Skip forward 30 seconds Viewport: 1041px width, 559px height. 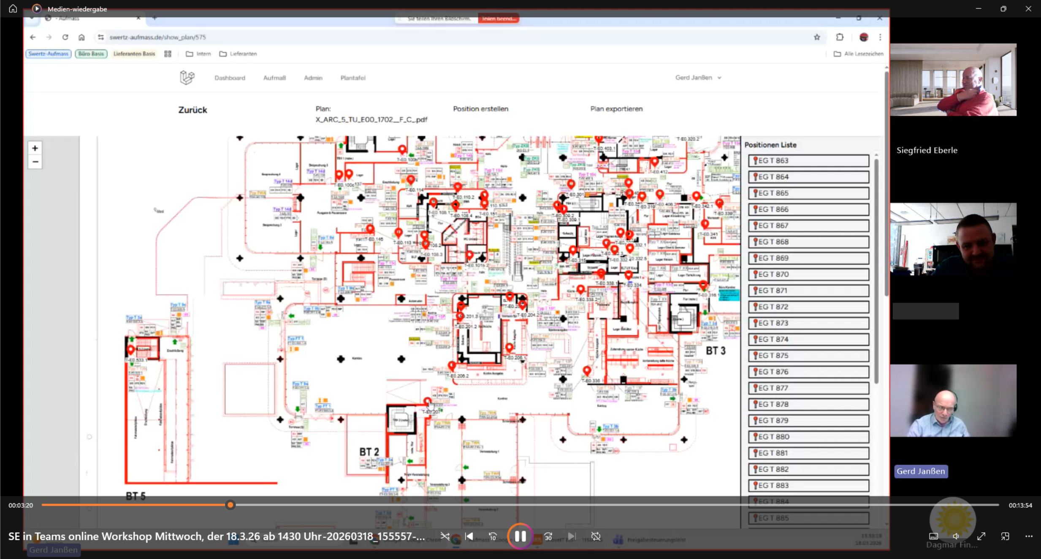[x=548, y=536]
